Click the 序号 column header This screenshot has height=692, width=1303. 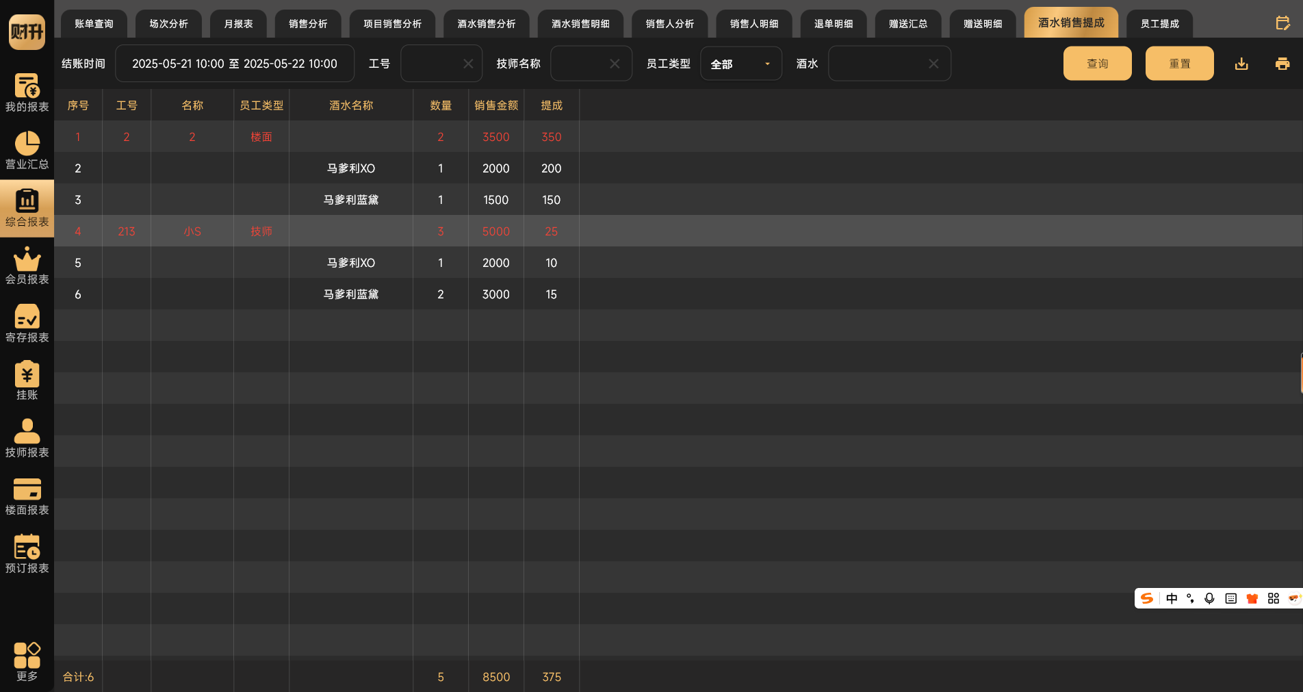78,105
